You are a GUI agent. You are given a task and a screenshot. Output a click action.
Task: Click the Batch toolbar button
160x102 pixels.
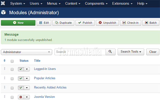(x=151, y=23)
